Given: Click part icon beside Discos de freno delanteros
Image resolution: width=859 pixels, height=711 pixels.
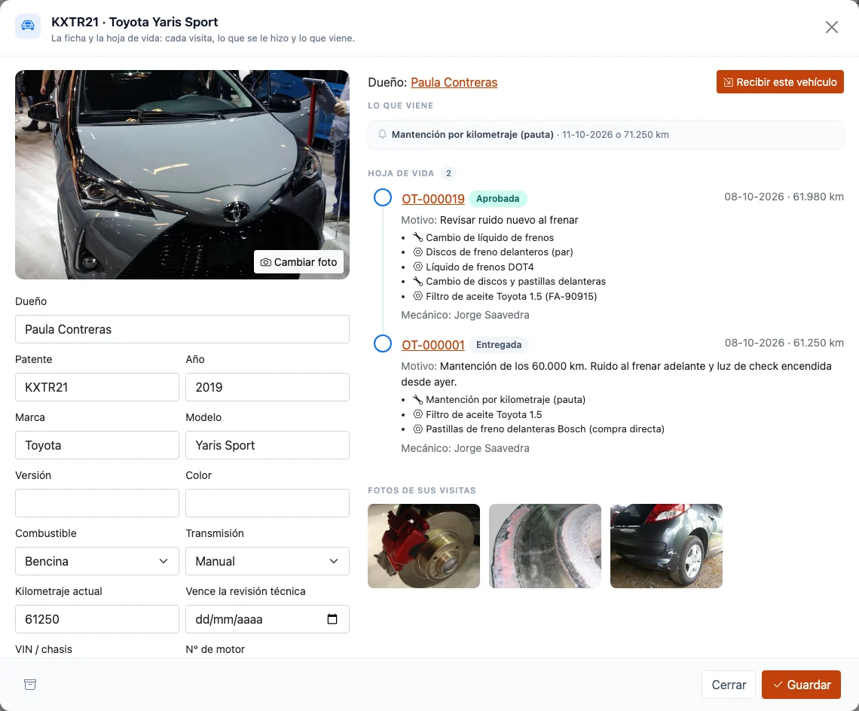Looking at the screenshot, I should click(x=417, y=252).
